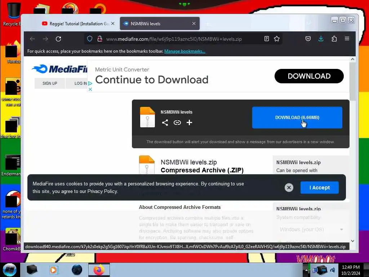
Task: Show hidden system tray icons arrow
Action: (x=306, y=270)
